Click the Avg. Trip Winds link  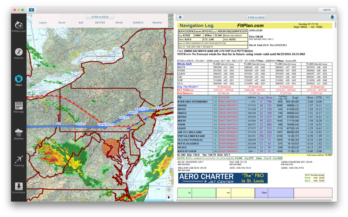click(188, 87)
